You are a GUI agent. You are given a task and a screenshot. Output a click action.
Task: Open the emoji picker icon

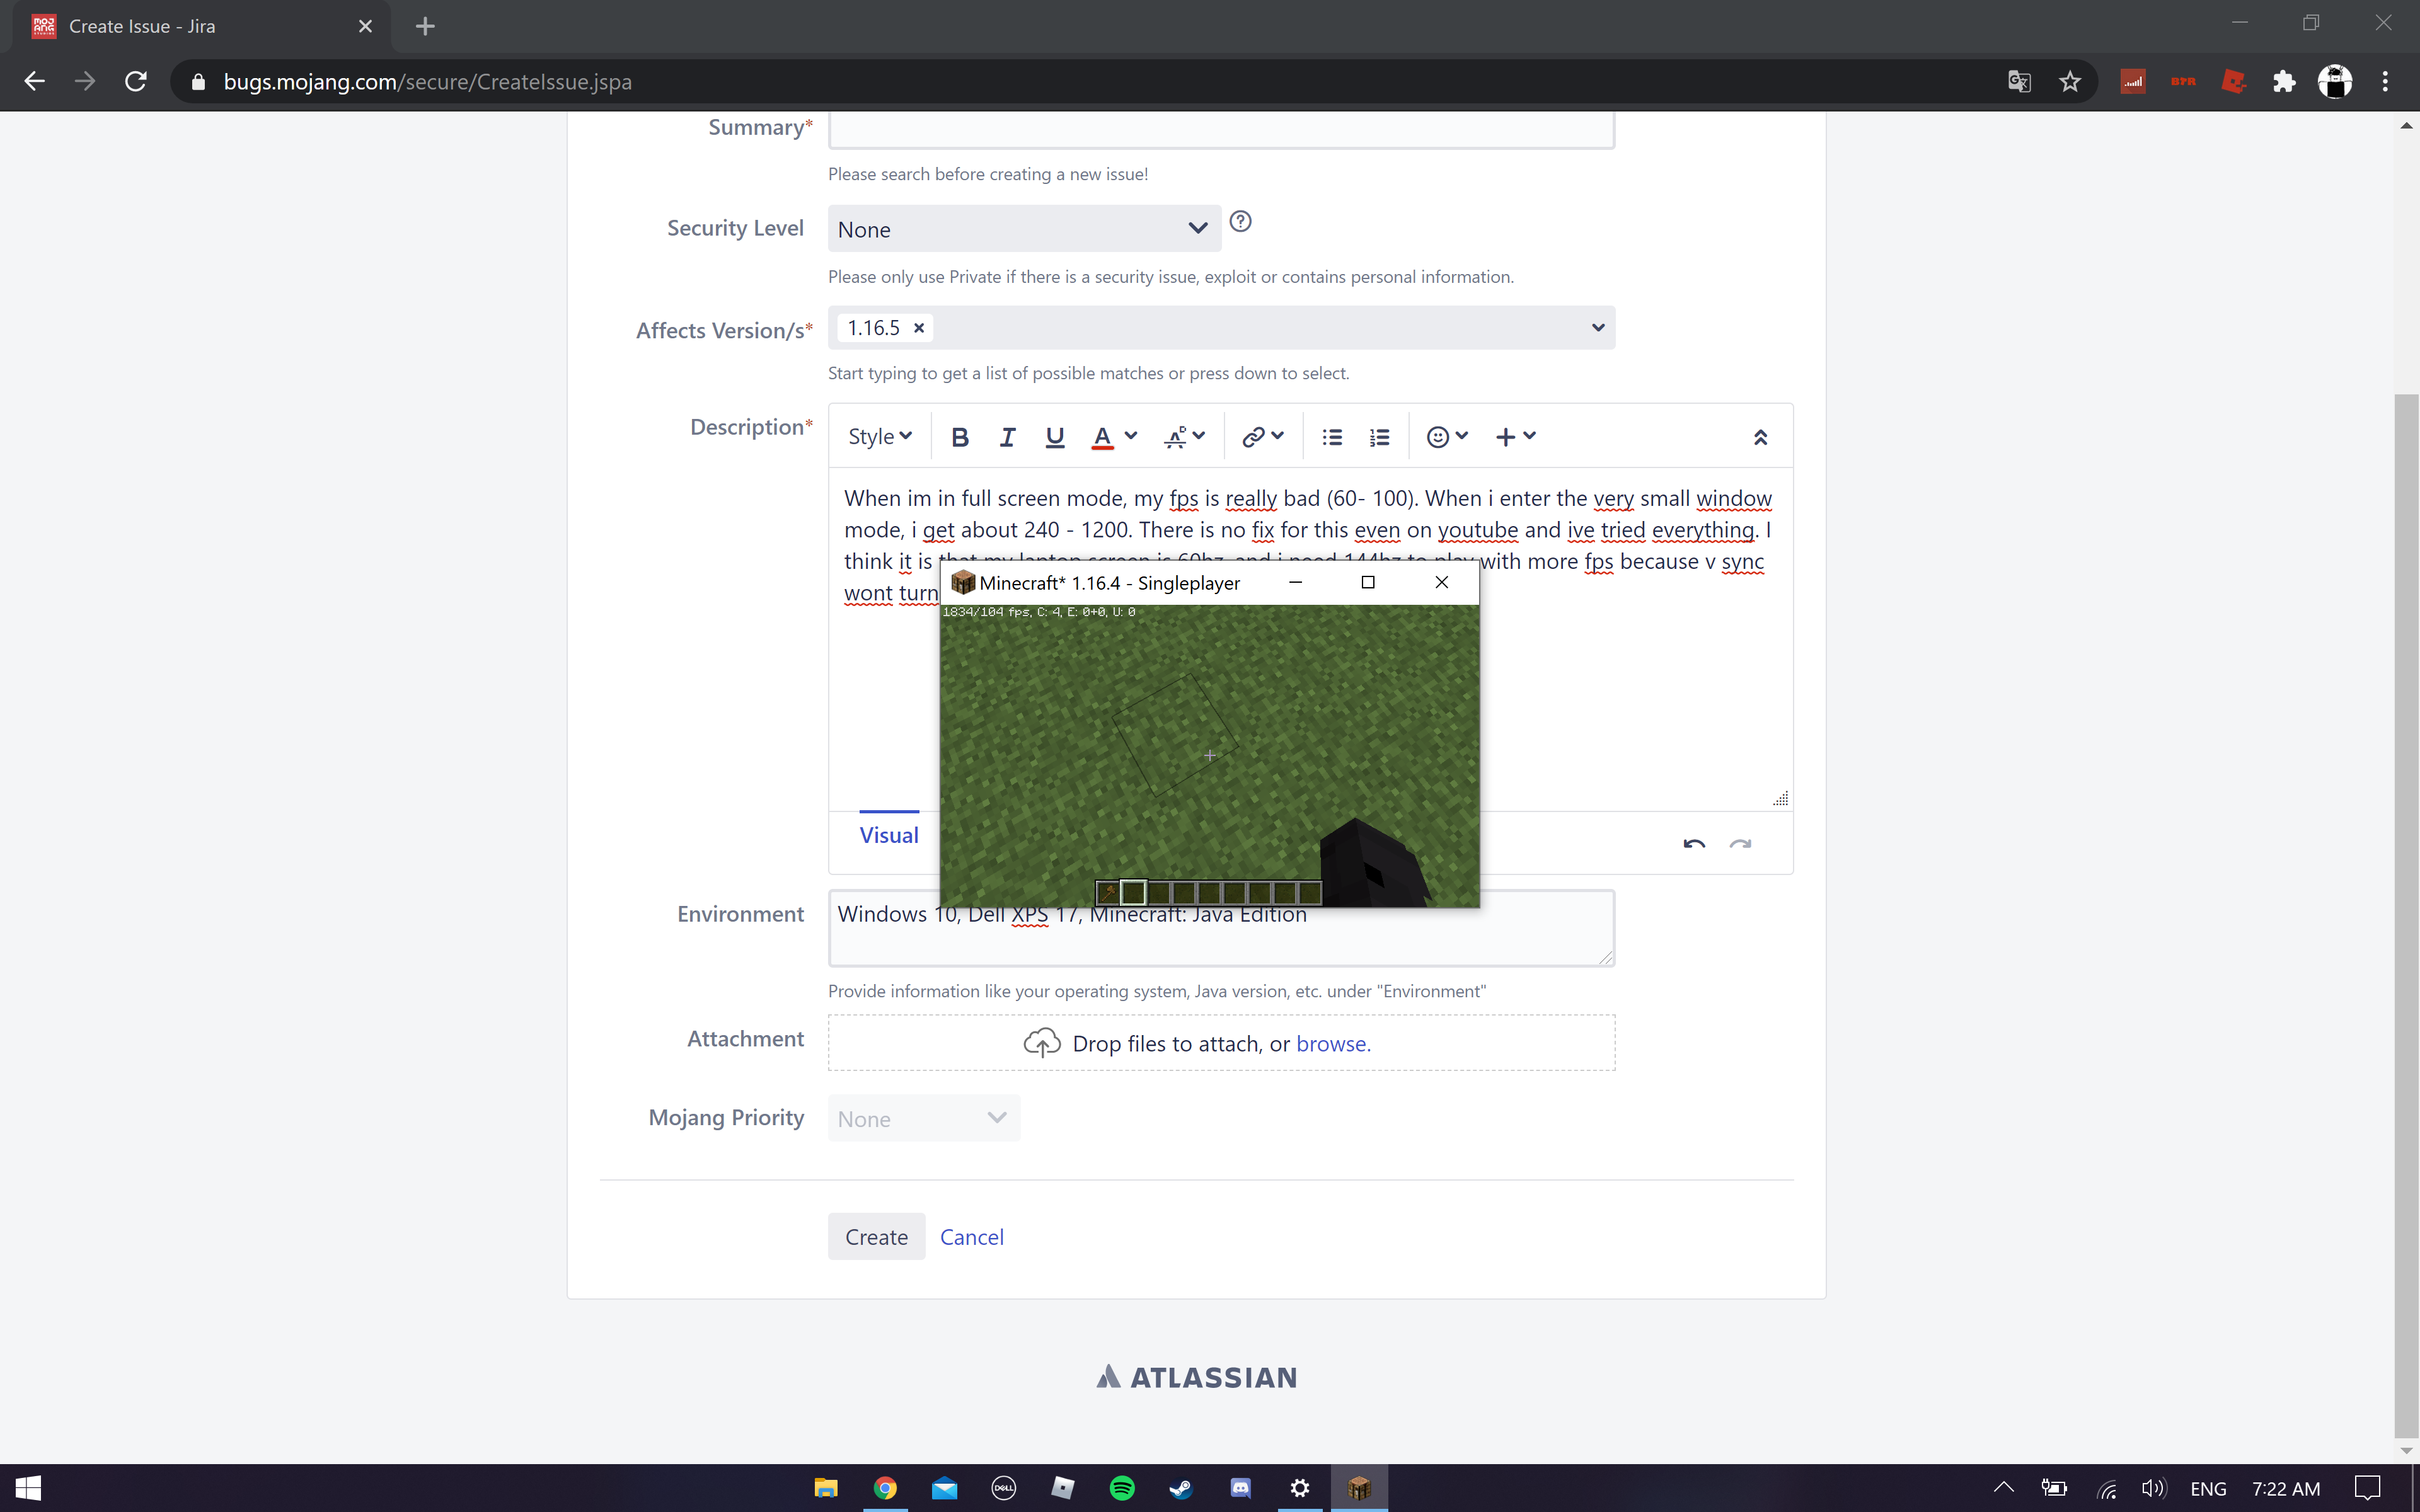(1438, 437)
